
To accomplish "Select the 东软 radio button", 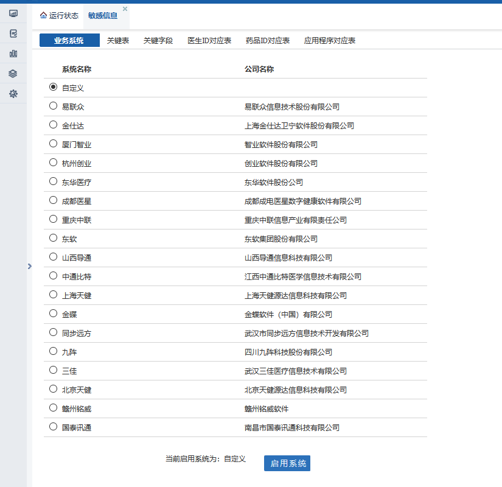I will click(53, 238).
